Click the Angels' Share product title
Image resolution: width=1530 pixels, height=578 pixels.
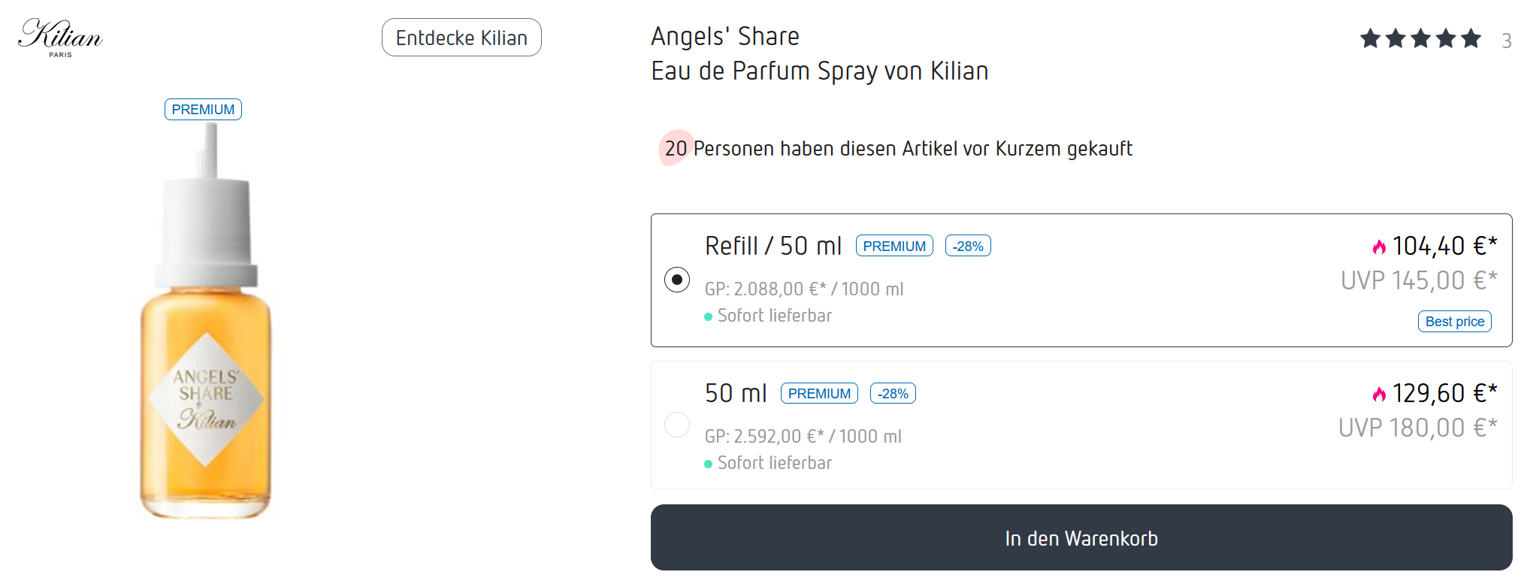[725, 36]
